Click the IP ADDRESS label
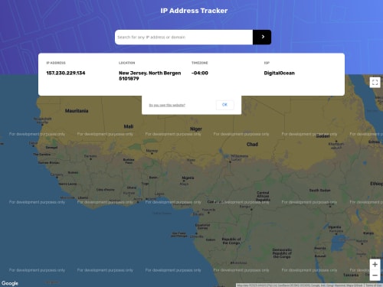The width and height of the screenshot is (383, 287). pos(56,63)
